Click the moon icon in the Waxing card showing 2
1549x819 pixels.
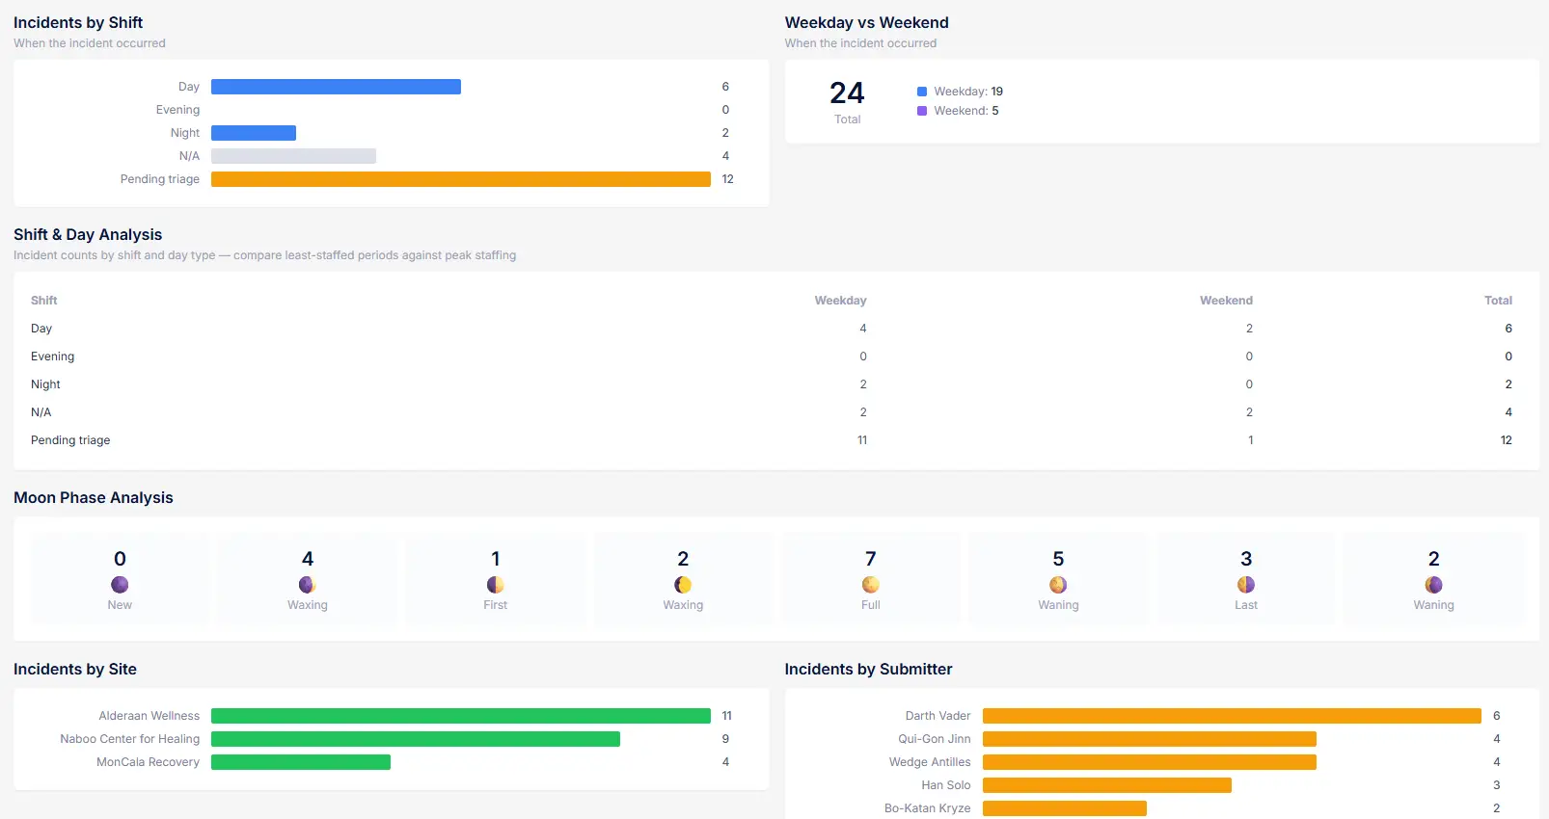coord(683,585)
